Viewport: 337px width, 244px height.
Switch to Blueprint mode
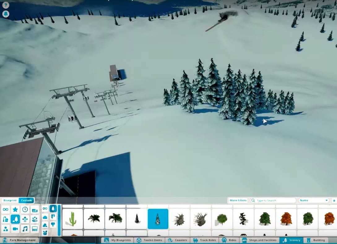pyautogui.click(x=10, y=201)
